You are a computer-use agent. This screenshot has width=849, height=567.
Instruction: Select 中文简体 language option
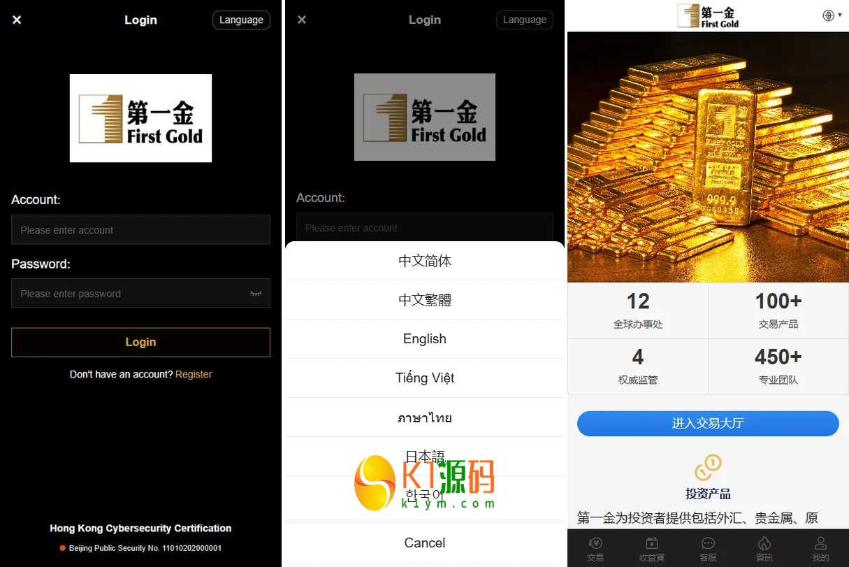[x=425, y=261]
